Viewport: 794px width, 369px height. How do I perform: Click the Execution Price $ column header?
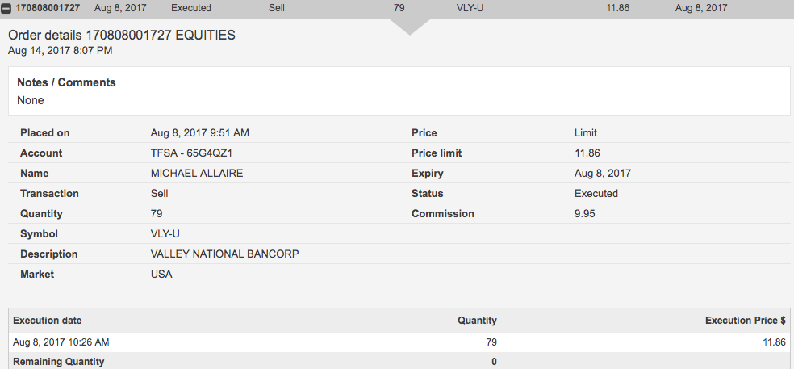click(745, 321)
